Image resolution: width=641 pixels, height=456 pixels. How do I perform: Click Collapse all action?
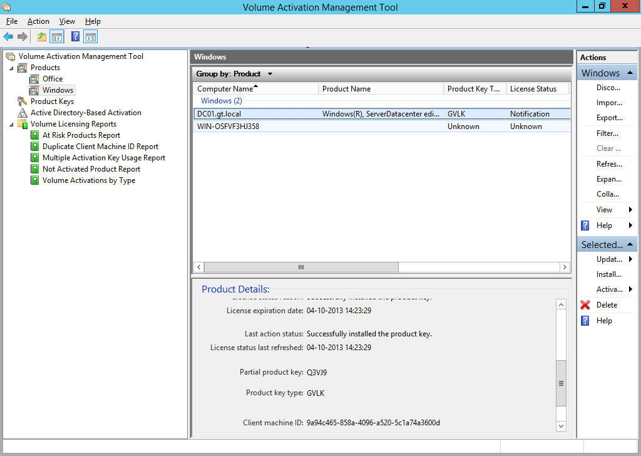(x=607, y=194)
